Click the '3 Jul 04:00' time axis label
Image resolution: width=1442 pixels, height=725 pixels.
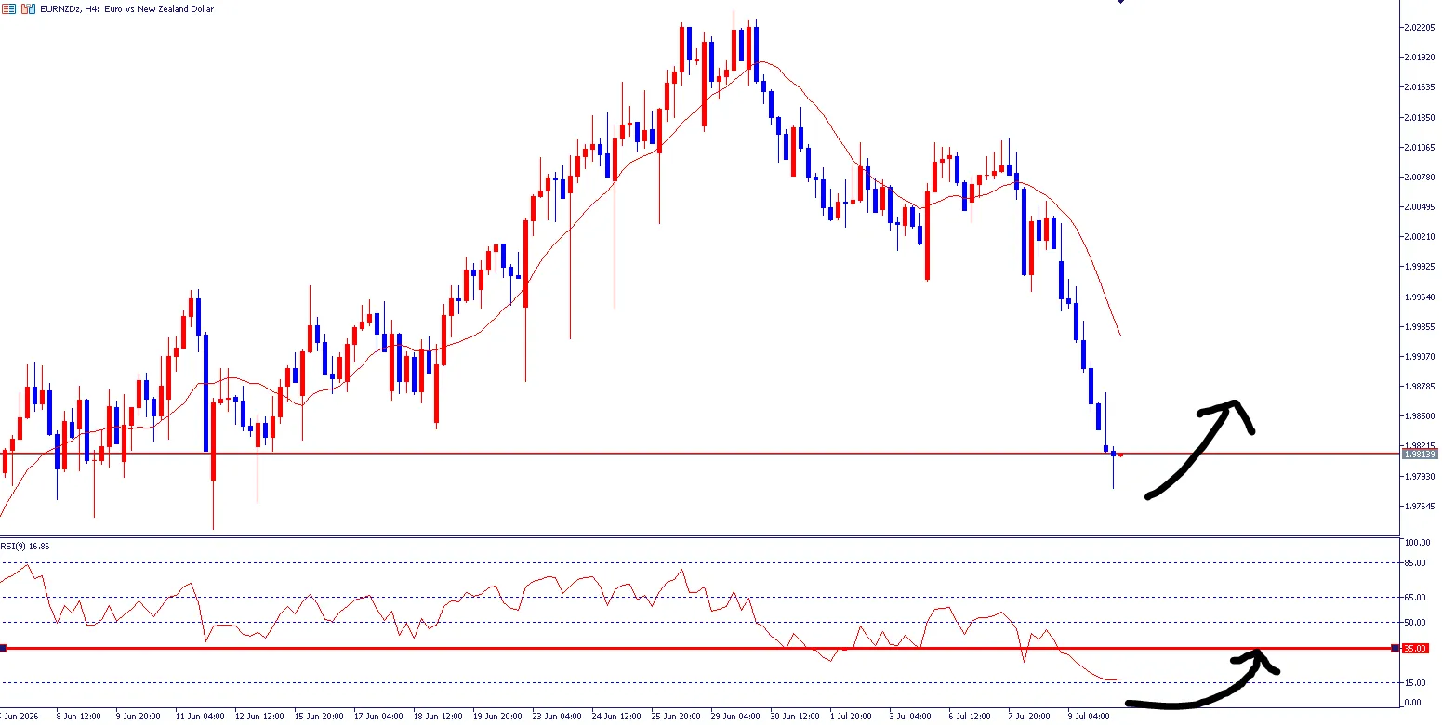(x=911, y=717)
